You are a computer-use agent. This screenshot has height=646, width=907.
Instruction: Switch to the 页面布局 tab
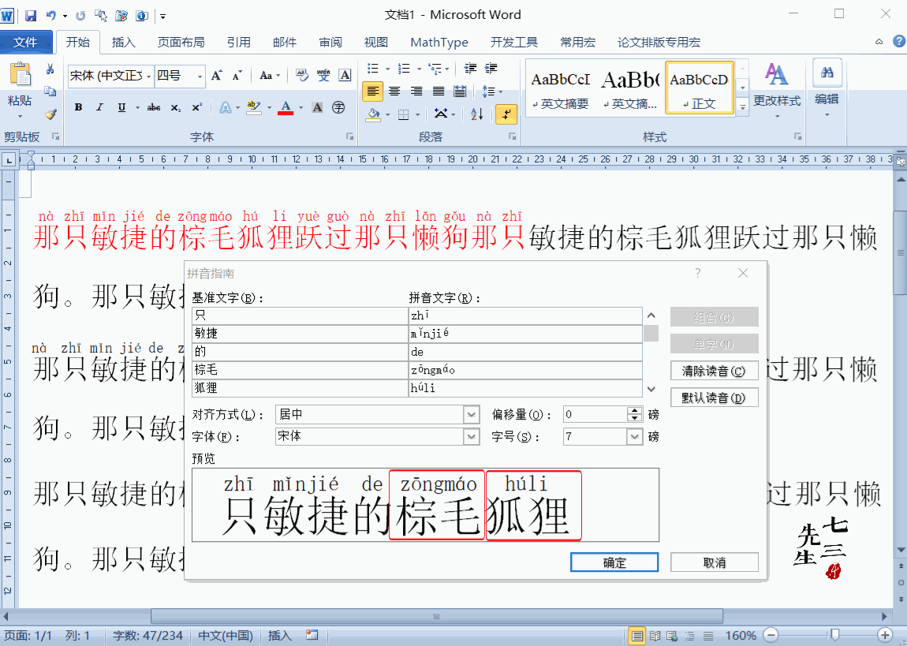pyautogui.click(x=181, y=43)
